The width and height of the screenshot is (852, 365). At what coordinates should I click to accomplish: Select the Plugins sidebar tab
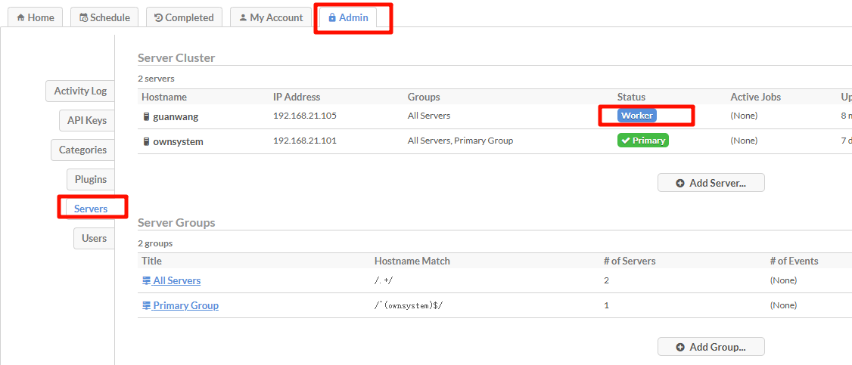[90, 179]
